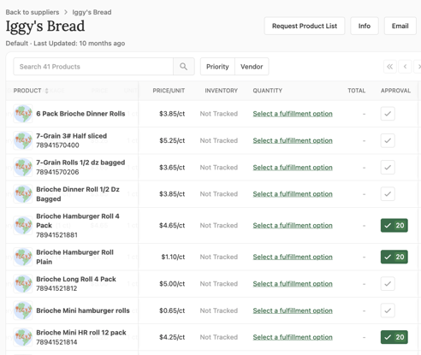Click Not Tracked for Brioche Long Roll

219,283
